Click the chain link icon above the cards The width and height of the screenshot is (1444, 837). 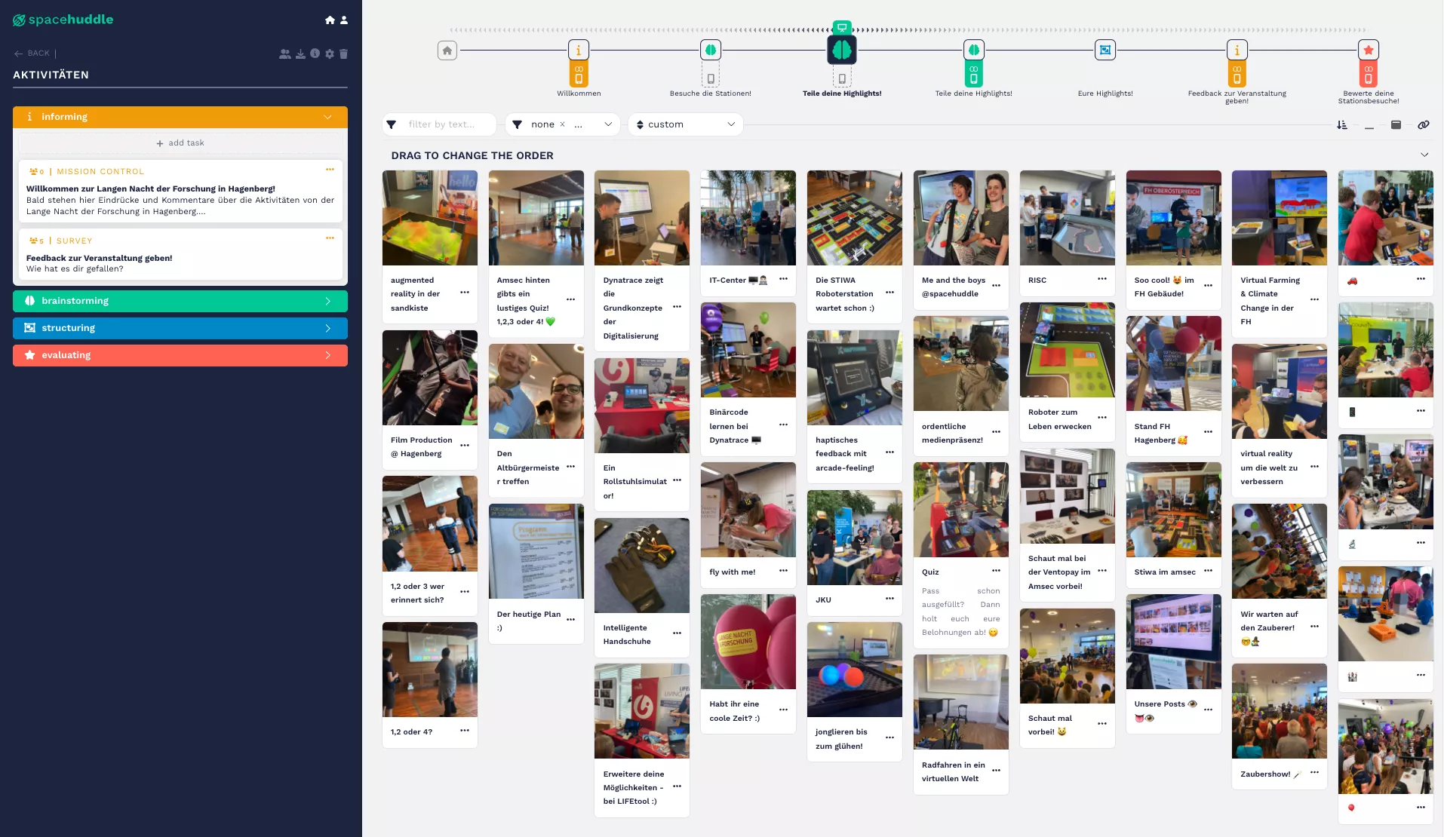pyautogui.click(x=1424, y=125)
